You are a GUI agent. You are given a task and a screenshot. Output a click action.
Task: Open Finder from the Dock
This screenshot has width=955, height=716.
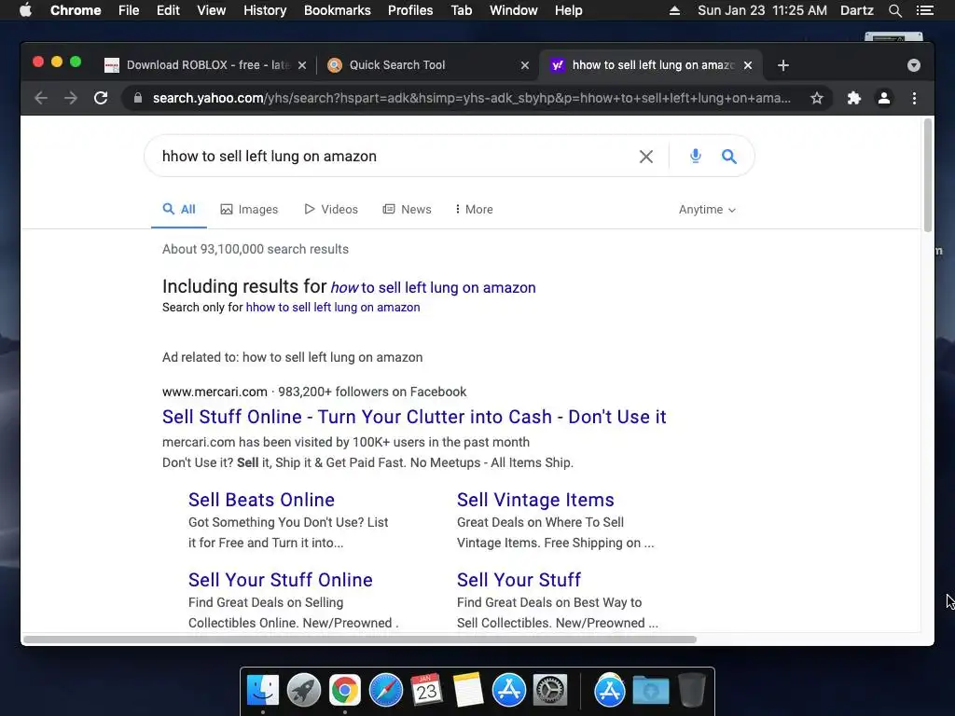click(263, 691)
